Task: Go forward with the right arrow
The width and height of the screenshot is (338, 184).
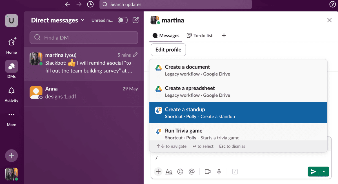Action: click(x=79, y=4)
